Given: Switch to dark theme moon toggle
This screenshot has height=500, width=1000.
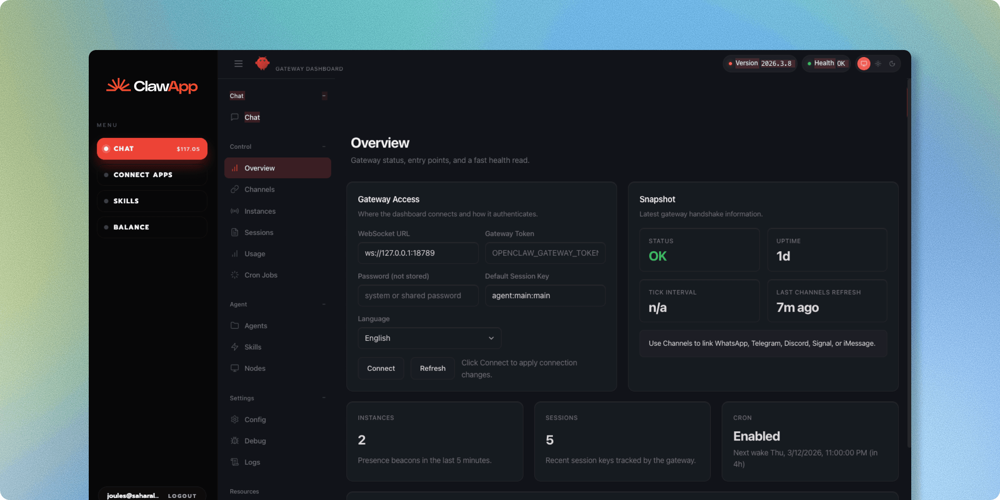Looking at the screenshot, I should coord(892,64).
